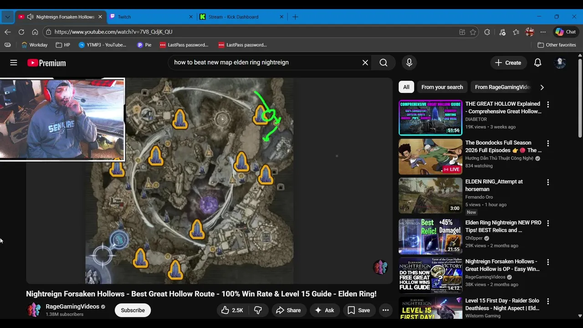Open the Workday bookmark

34,45
